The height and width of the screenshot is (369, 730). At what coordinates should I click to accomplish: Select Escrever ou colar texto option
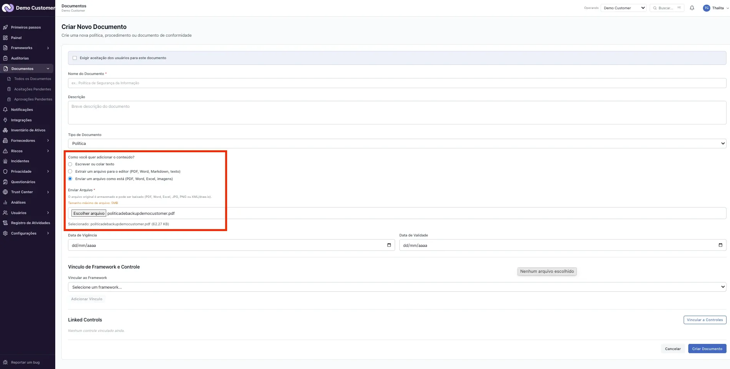[70, 164]
